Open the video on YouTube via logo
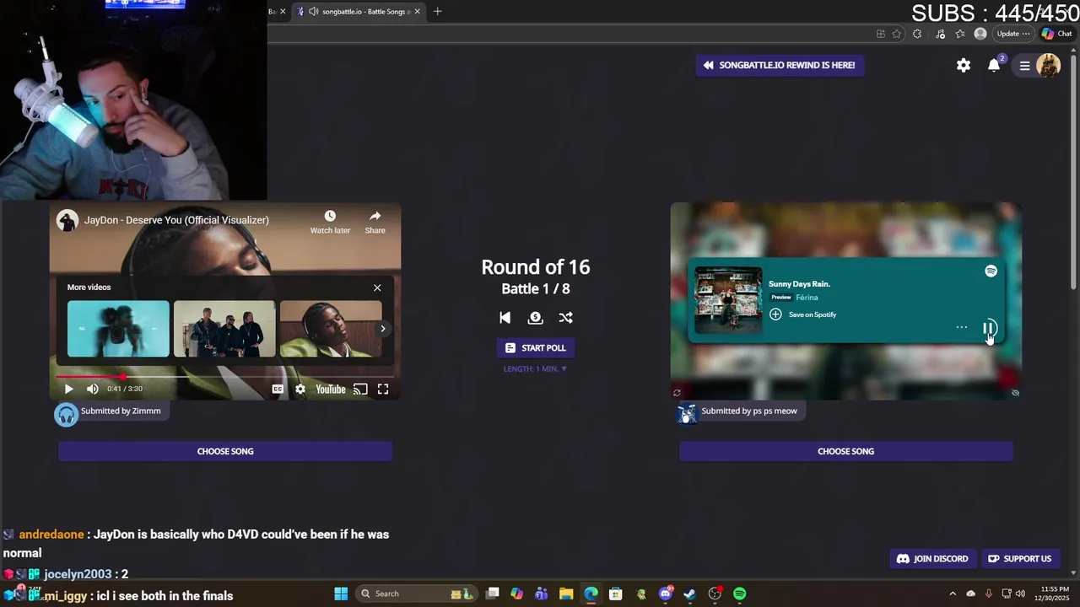Screen dimensions: 1080x607 point(331,389)
